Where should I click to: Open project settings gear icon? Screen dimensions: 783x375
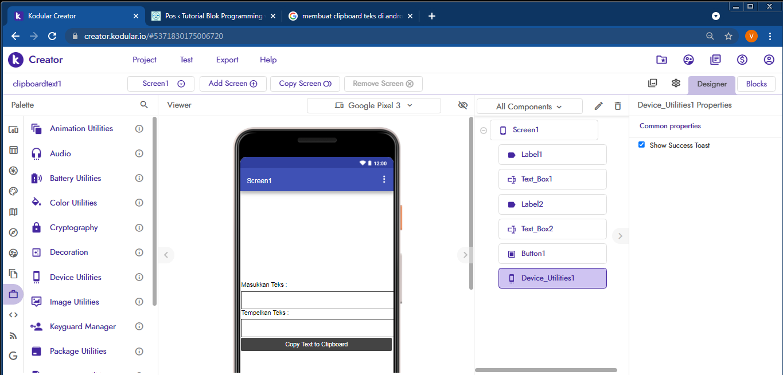[x=676, y=84]
